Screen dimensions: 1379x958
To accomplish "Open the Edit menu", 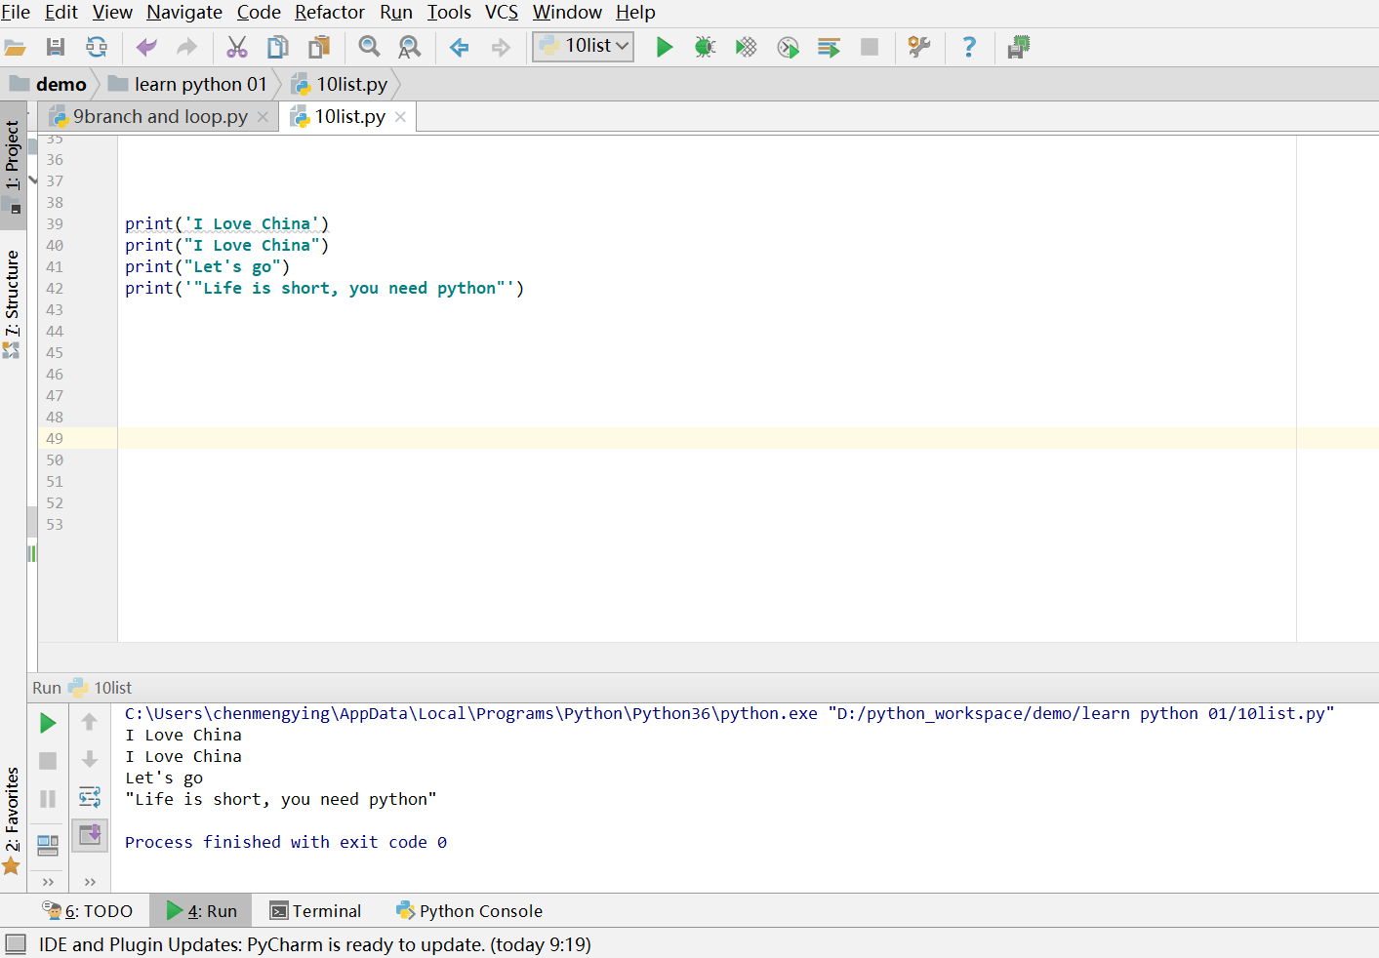I will [x=61, y=13].
